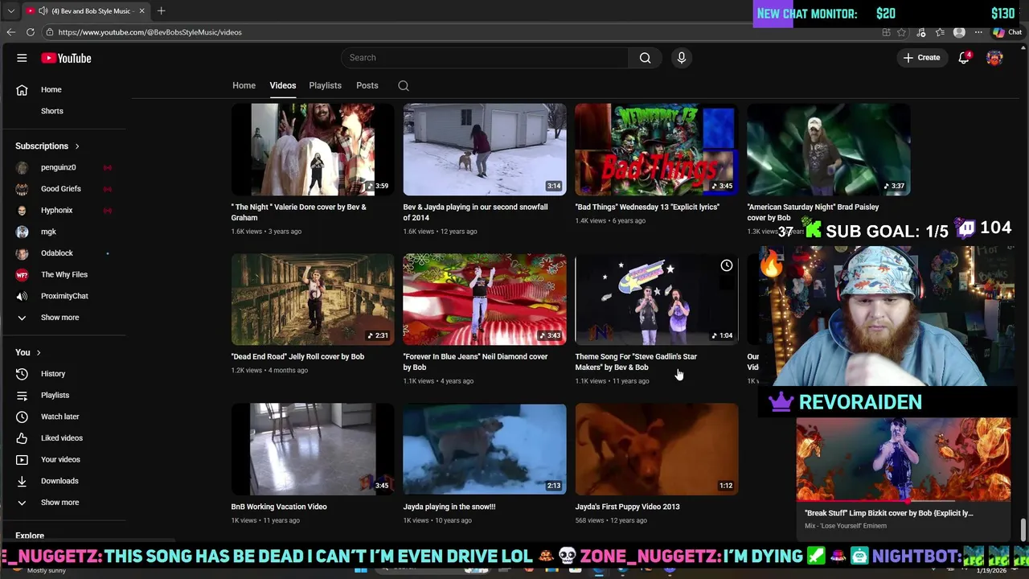Click the browser address bar URL

coord(150,32)
